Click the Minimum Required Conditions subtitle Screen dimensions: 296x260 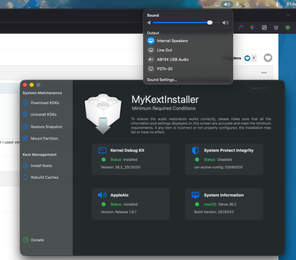pos(163,108)
